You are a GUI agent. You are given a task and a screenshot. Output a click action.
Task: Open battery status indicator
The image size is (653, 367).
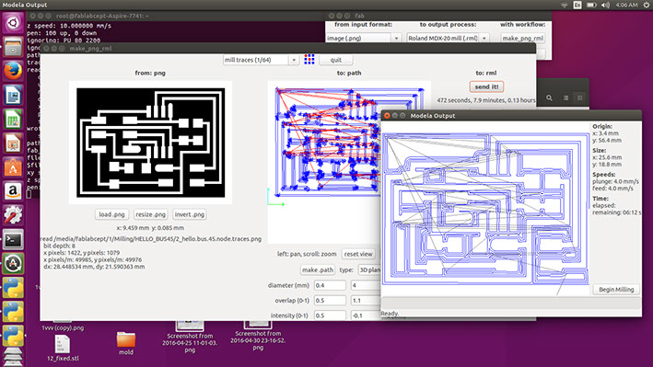click(x=591, y=5)
